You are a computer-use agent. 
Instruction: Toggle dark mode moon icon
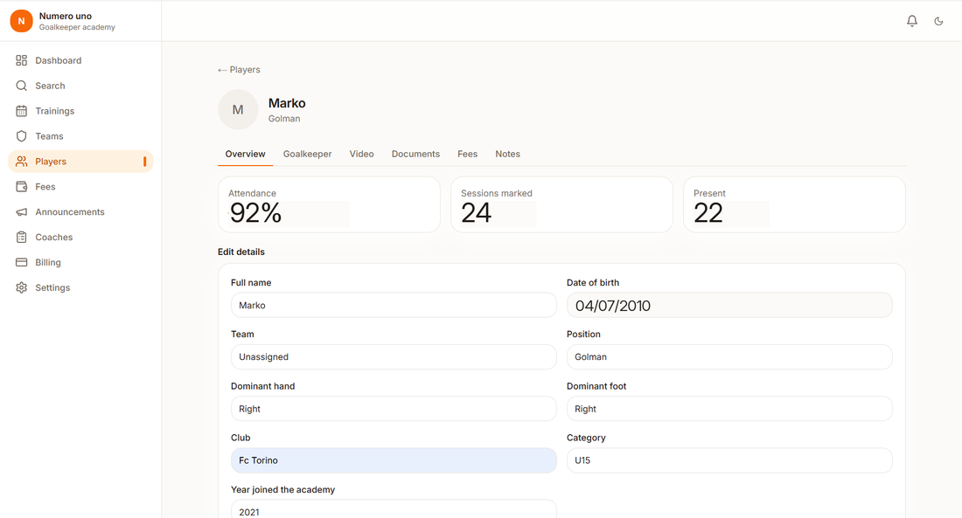click(938, 21)
